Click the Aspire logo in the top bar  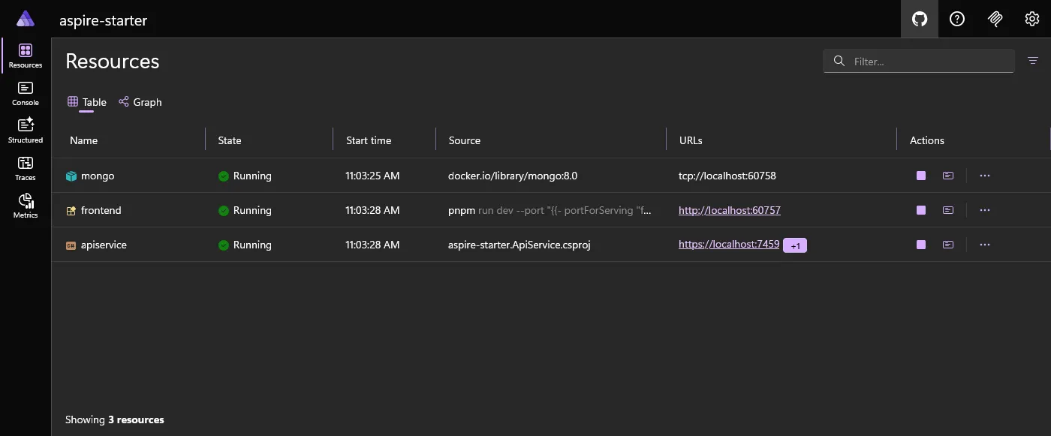pyautogui.click(x=25, y=18)
